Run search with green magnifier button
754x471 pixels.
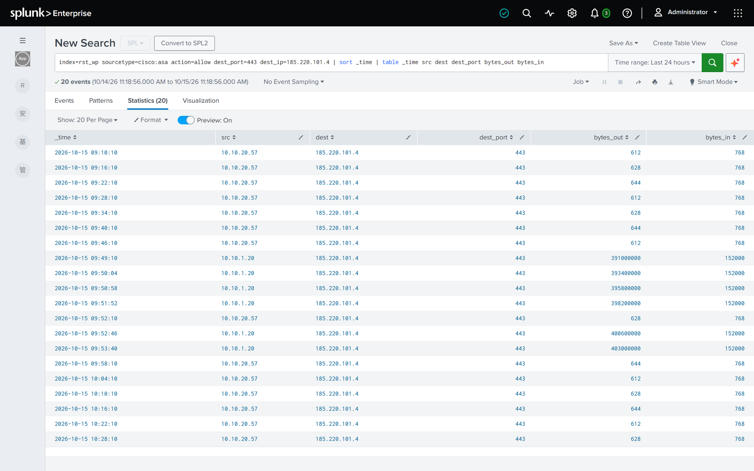(712, 62)
